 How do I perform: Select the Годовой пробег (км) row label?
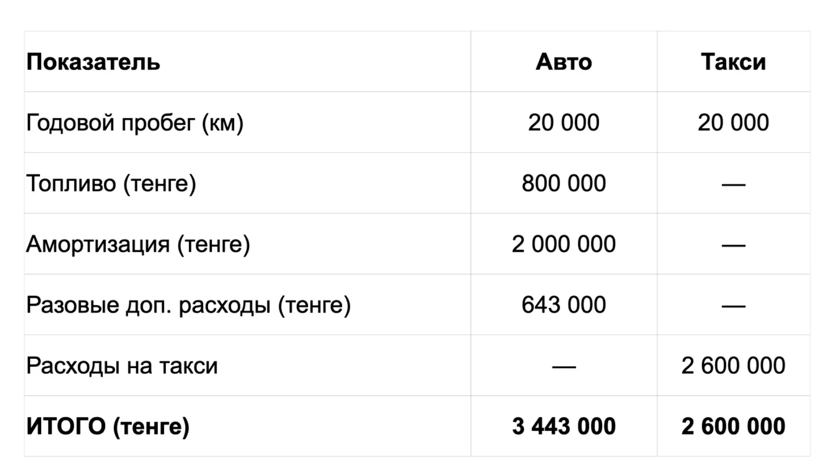click(135, 123)
